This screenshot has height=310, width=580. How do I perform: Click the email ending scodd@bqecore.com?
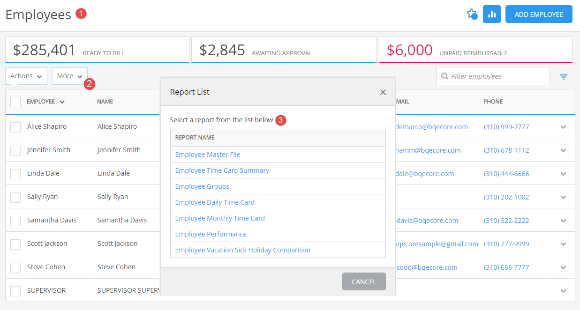pos(427,267)
